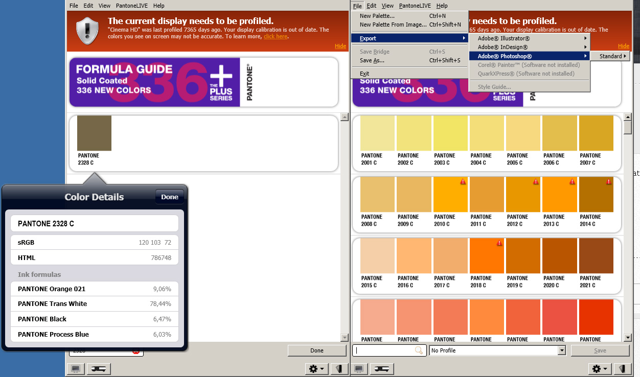The width and height of the screenshot is (640, 377).
Task: Choose New Palette menu item
Action: tap(410, 16)
